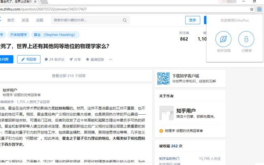View all 210 answers link

point(69,76)
